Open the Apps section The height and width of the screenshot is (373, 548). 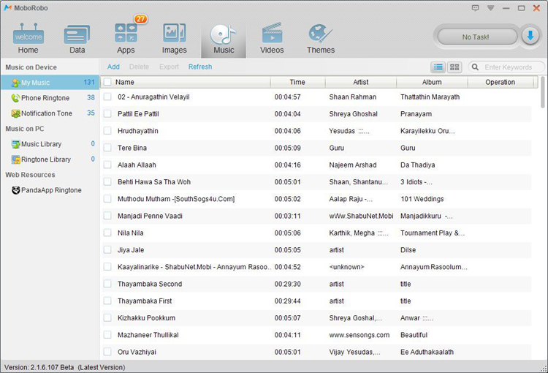(x=126, y=38)
